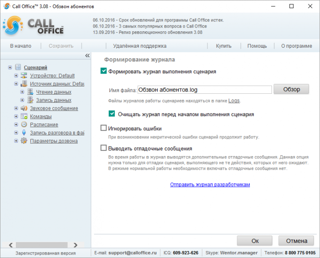Enable Выводить отладочные сообщения checkbox
This screenshot has width=320, height=258.
click(x=104, y=148)
